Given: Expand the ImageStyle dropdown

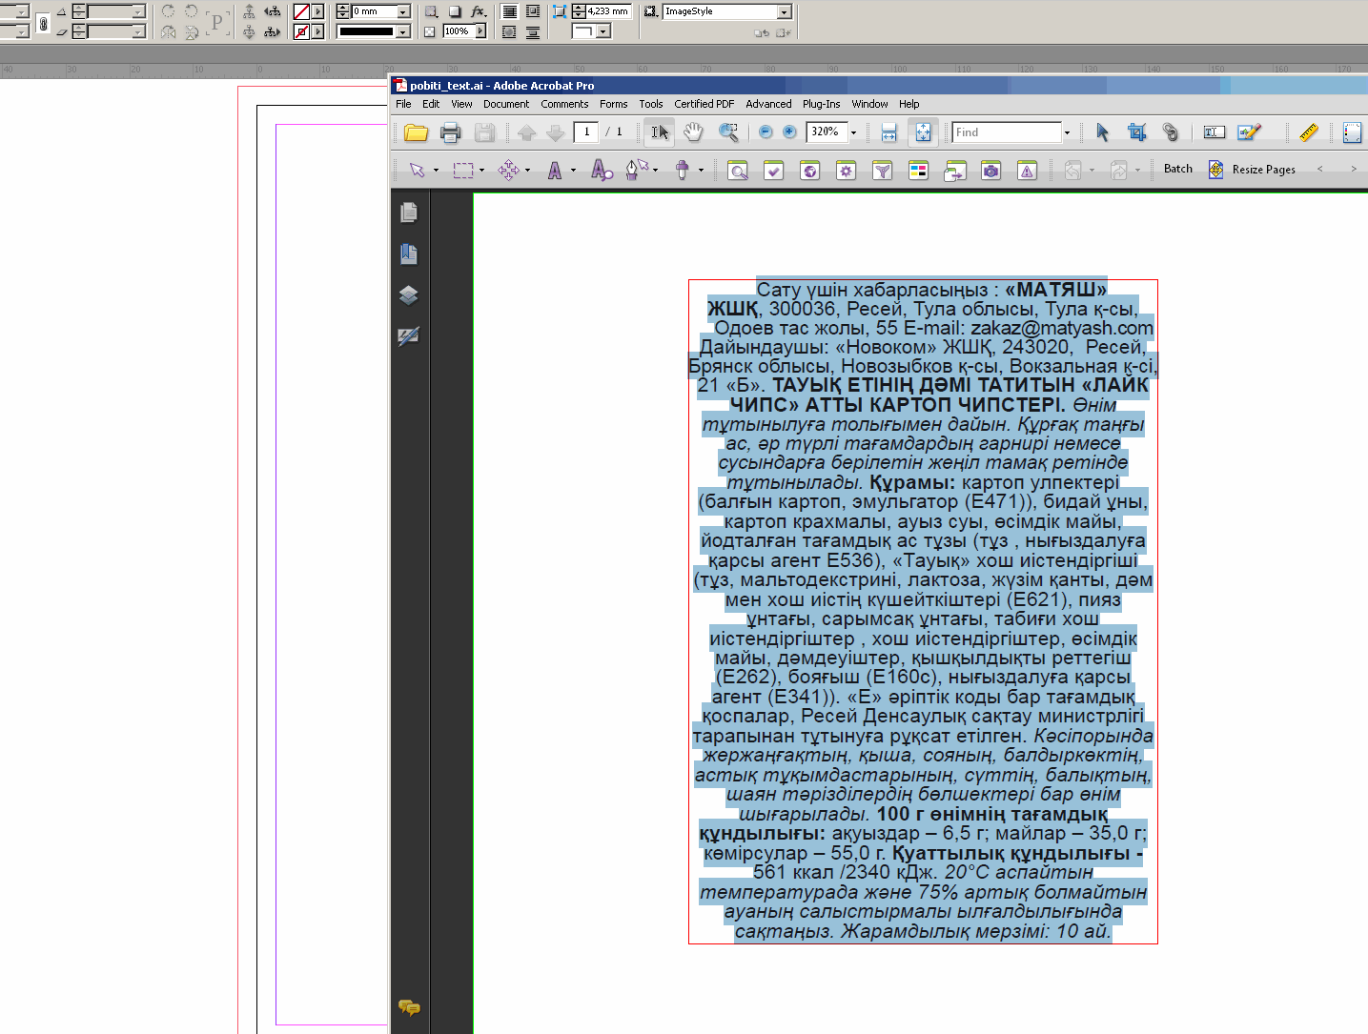Looking at the screenshot, I should [785, 11].
